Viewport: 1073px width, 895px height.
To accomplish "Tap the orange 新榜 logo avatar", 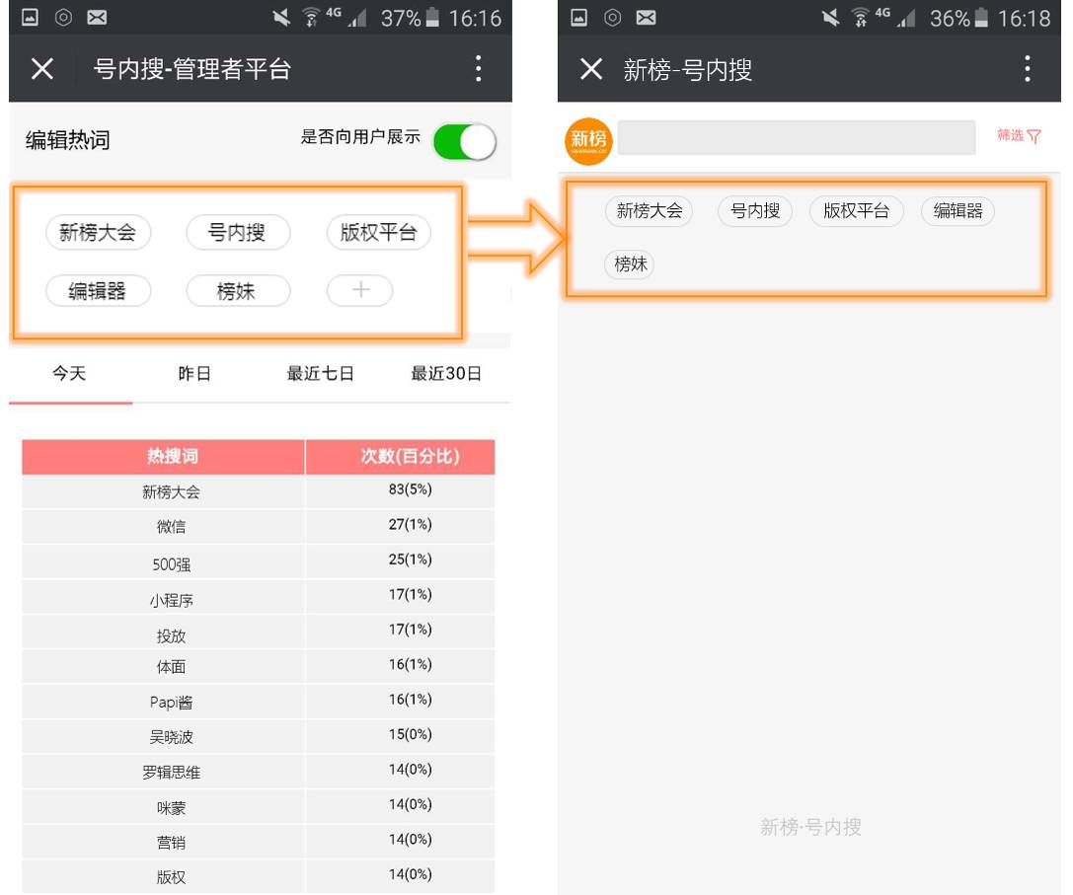I will pos(588,141).
